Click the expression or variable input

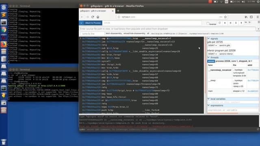(233, 110)
